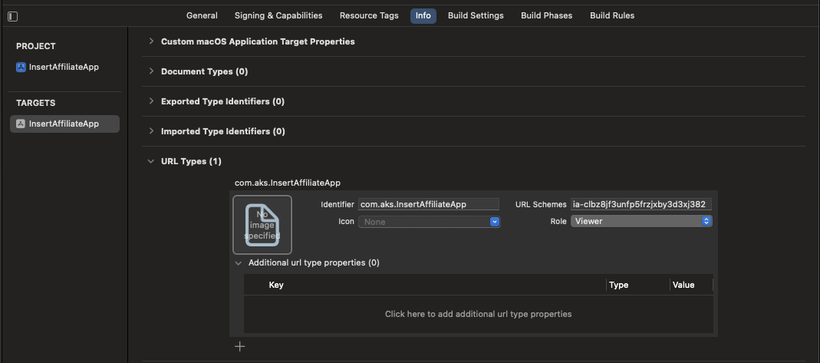Expand Custom macOS Application Target Properties

(x=151, y=41)
